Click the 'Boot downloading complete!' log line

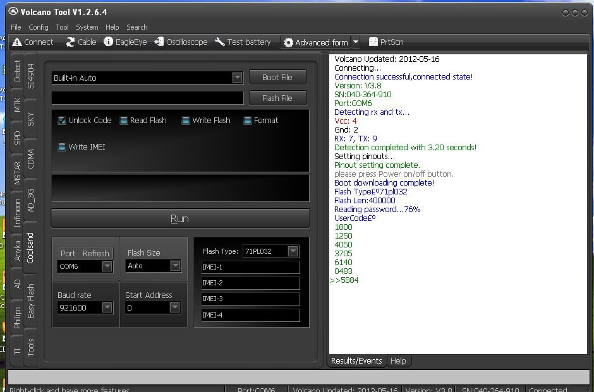384,183
